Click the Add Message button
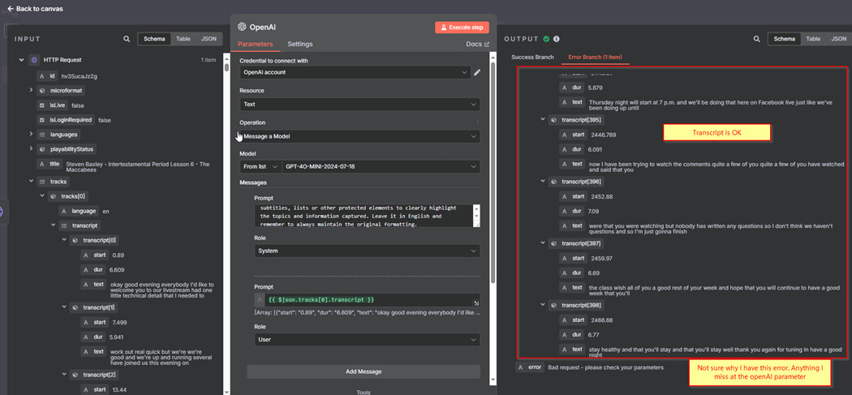This screenshot has width=852, height=395. tap(363, 371)
